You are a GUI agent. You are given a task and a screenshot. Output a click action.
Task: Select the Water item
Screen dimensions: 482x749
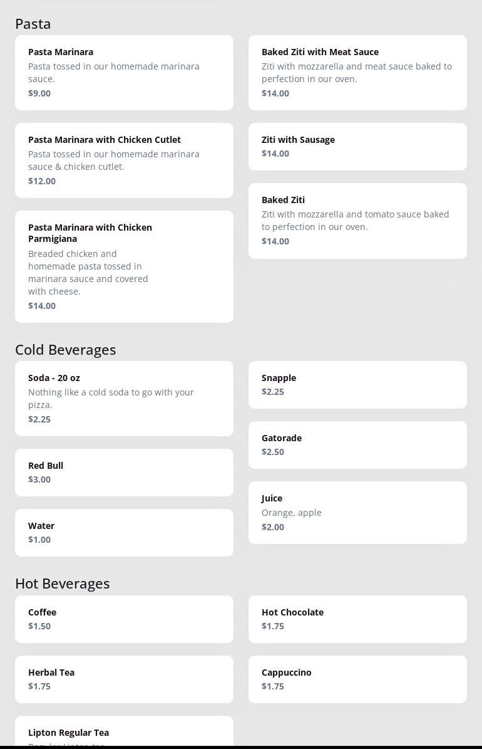124,533
